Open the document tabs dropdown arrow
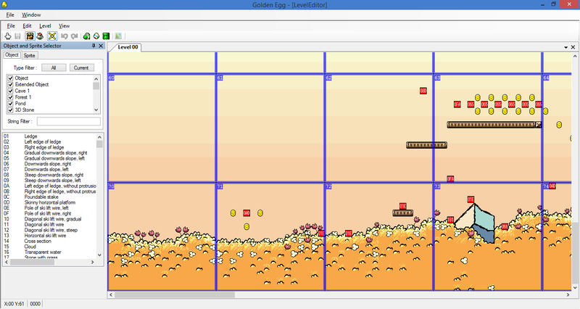580x309 pixels. point(566,47)
